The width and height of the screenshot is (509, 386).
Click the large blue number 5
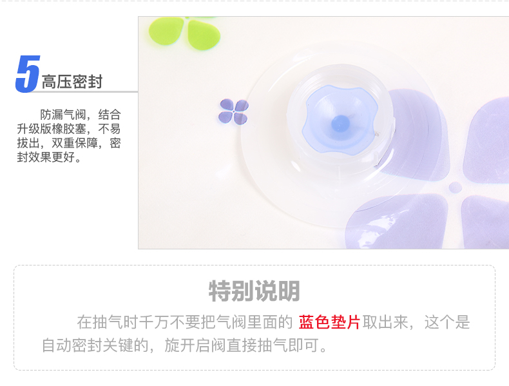click(x=28, y=74)
